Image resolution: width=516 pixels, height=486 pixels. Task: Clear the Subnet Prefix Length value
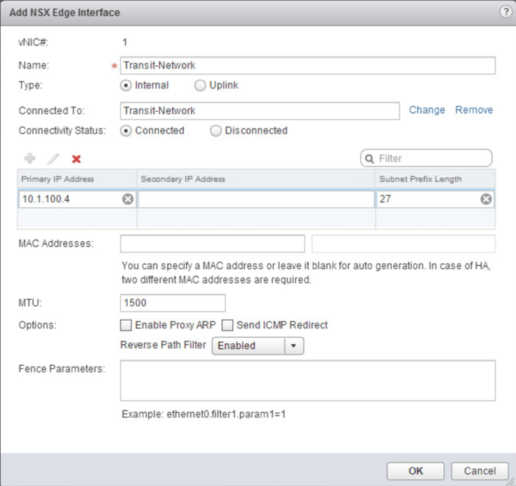click(486, 199)
